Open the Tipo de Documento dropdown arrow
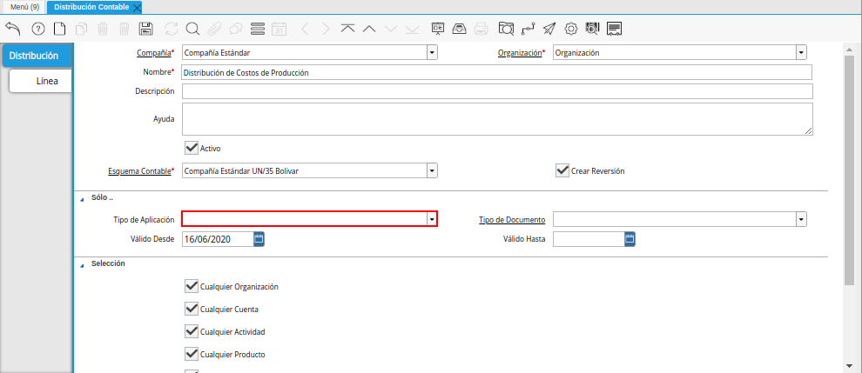862x373 pixels. pos(802,219)
